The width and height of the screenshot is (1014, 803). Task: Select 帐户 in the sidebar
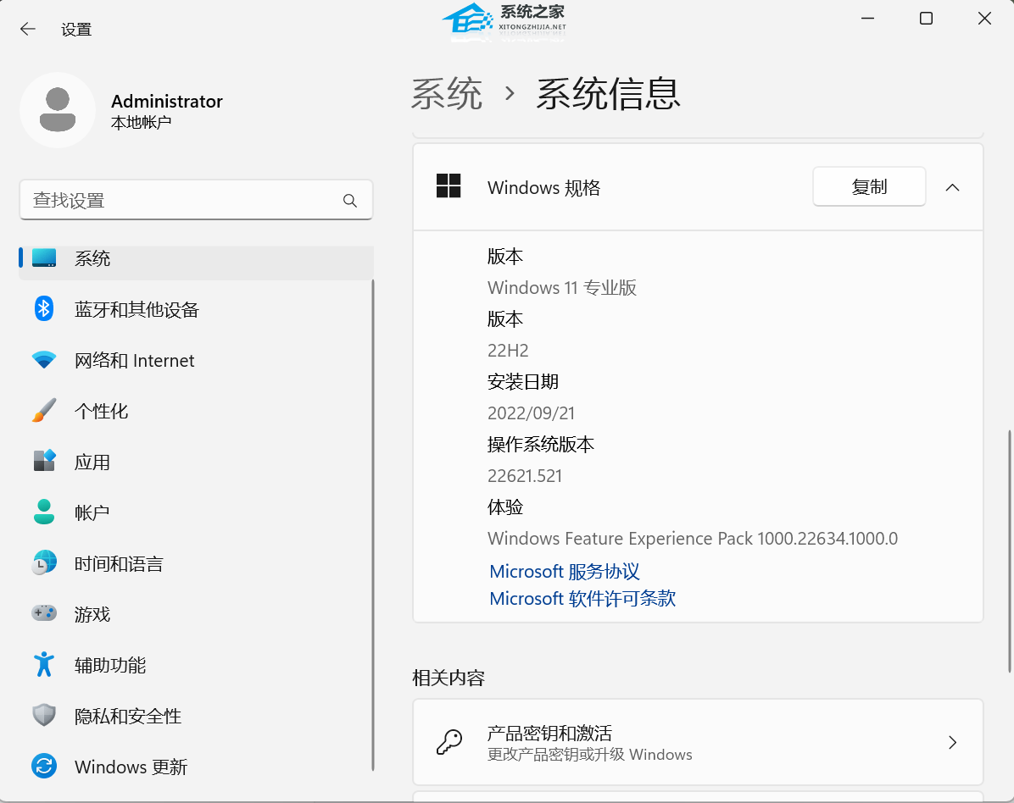[x=92, y=512]
